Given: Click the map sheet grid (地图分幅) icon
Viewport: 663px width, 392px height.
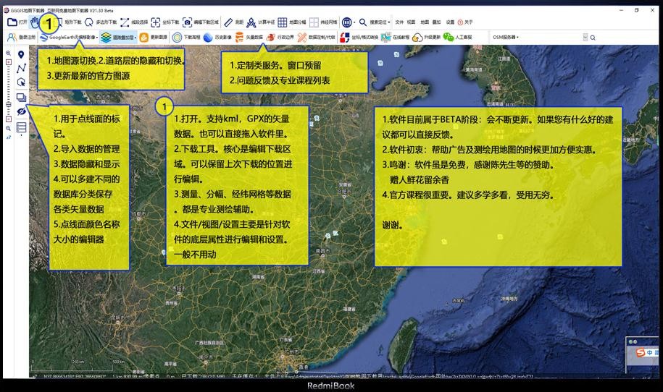Looking at the screenshot, I should point(283,22).
